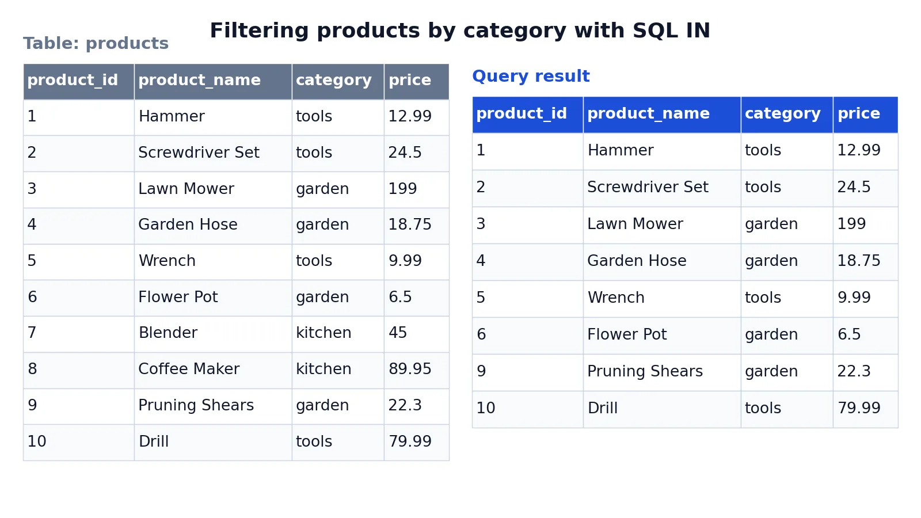Click the price '45' cell
Screen dimensions: 921x518
(x=417, y=334)
